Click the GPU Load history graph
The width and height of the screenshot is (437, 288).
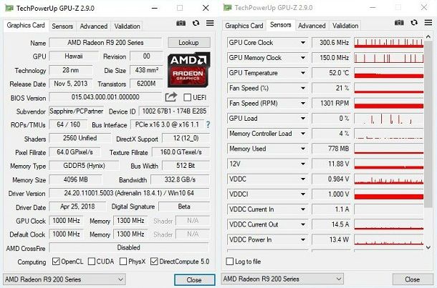tap(389, 118)
